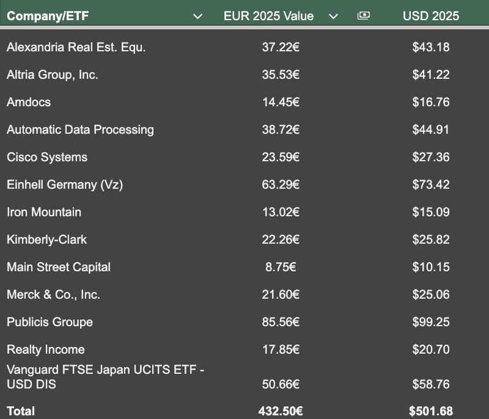
Task: Click the Total USD sum $501.68
Action: point(431,411)
